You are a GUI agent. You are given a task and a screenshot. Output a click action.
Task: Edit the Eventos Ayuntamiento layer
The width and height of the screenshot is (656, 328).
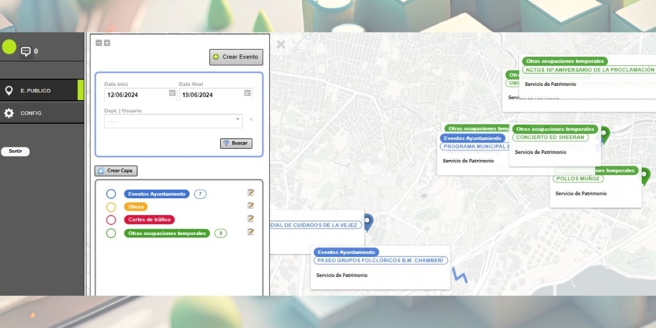tap(251, 193)
